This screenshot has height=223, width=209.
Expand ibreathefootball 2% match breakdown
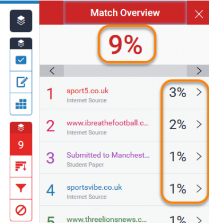click(x=199, y=125)
